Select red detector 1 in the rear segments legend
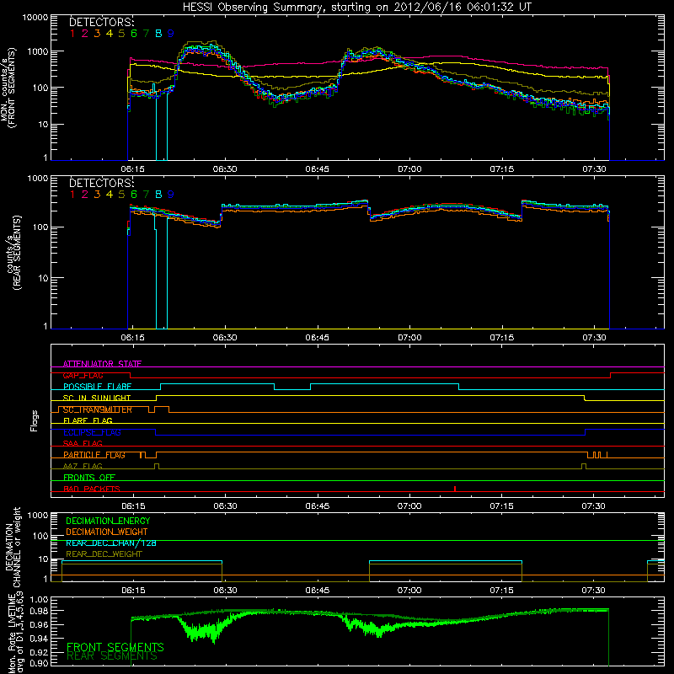The width and height of the screenshot is (674, 674). pyautogui.click(x=72, y=195)
